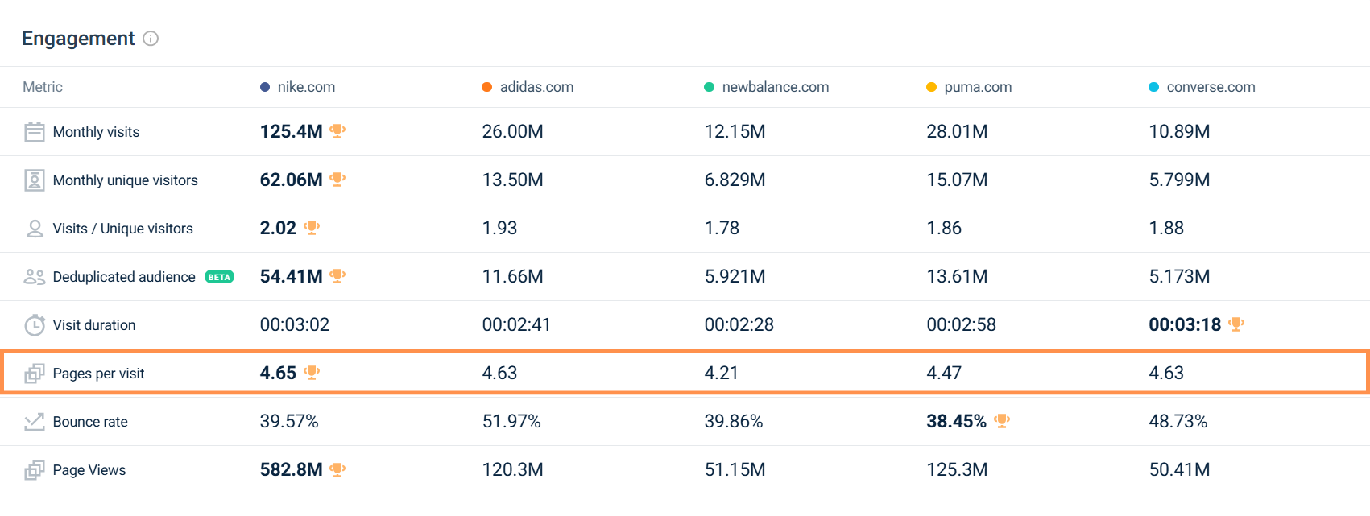This screenshot has height=516, width=1370.
Task: Open the puma.com column header
Action: coord(978,87)
